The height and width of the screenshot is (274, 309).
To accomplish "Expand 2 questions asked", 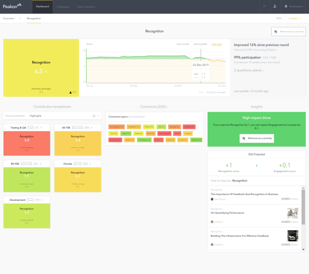I will pyautogui.click(x=249, y=70).
